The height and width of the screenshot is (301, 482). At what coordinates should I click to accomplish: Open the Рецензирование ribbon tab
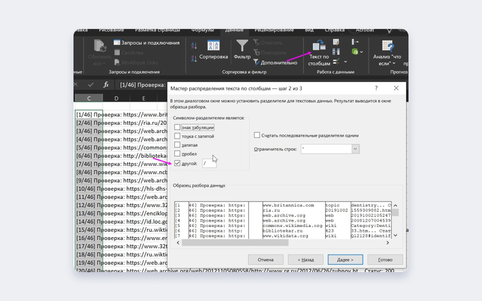click(x=274, y=30)
